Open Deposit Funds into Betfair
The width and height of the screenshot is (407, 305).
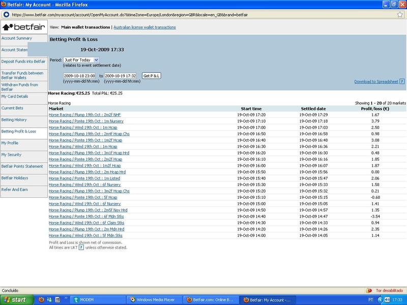click(x=23, y=62)
